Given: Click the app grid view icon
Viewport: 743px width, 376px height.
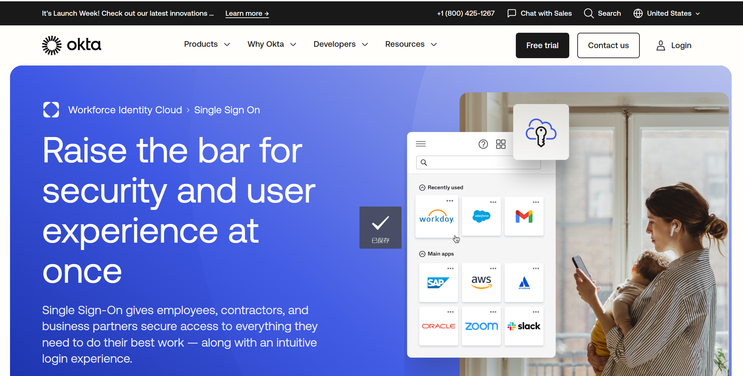Looking at the screenshot, I should (500, 144).
